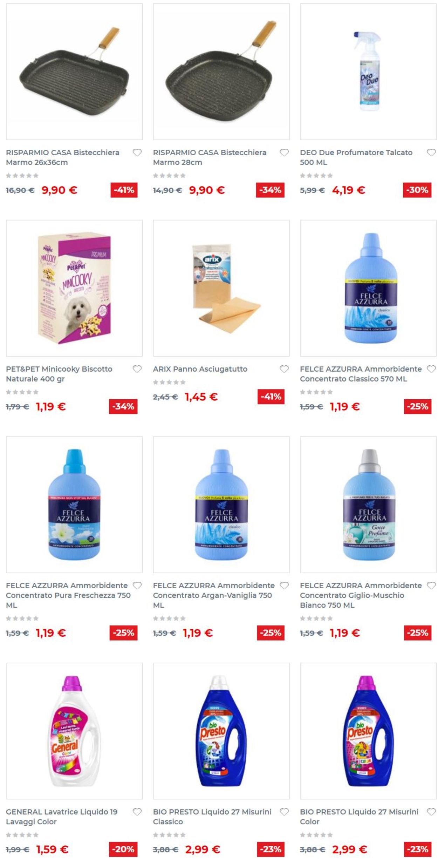Screen dimensions: 438x859
Task: Favorite the Bistecchiera Marmo 26x36cm with heart icon
Action: pyautogui.click(x=137, y=153)
